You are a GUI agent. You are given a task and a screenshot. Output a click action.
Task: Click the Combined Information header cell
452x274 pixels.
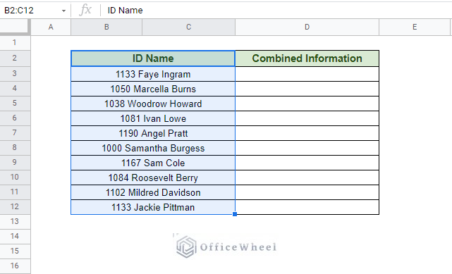(x=307, y=58)
